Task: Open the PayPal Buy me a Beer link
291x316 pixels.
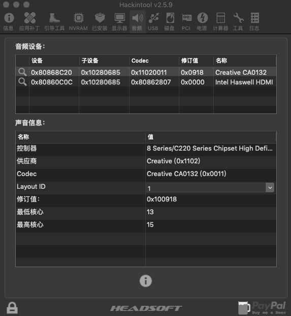Action: 262,307
